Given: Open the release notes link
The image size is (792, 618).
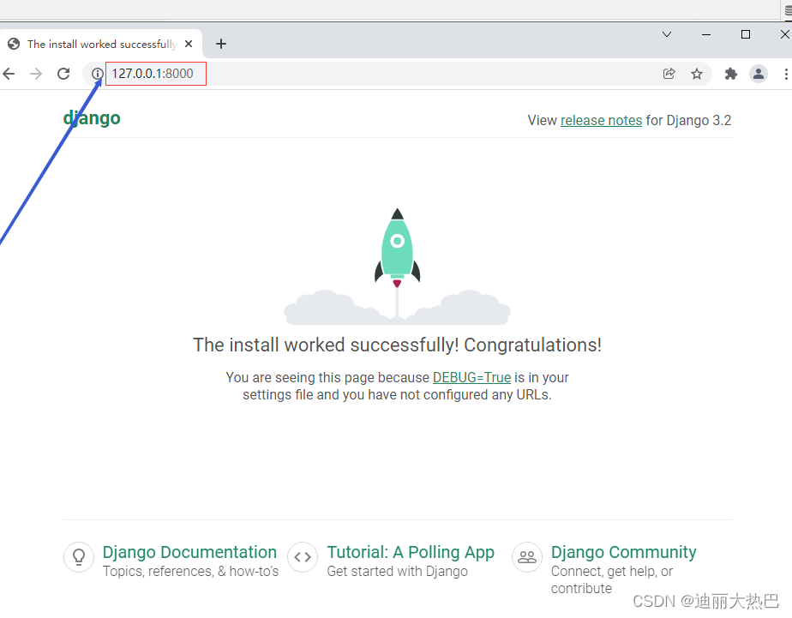Looking at the screenshot, I should click(x=601, y=120).
